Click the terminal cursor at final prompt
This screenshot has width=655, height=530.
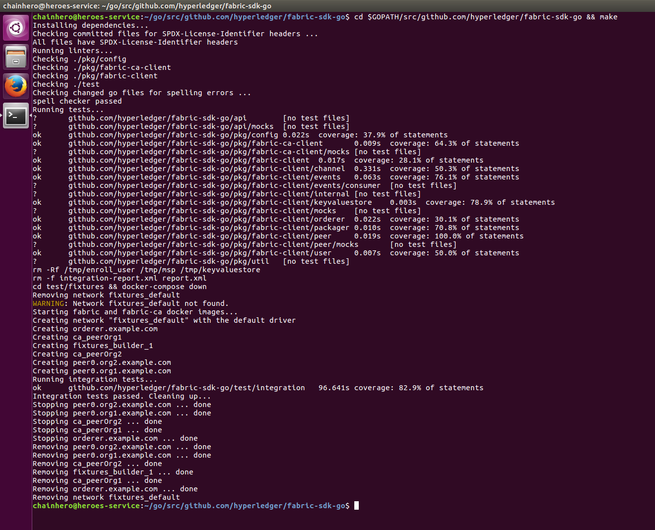356,506
